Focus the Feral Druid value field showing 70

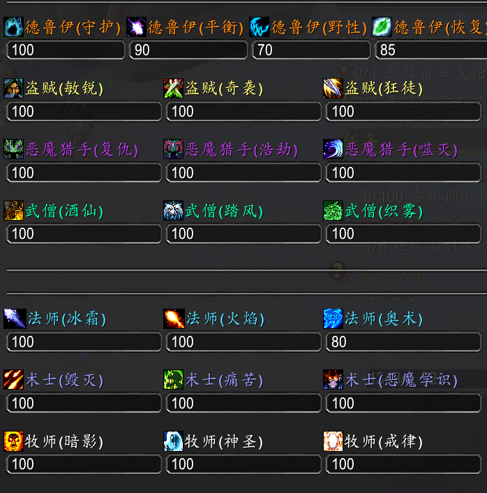coord(311,50)
